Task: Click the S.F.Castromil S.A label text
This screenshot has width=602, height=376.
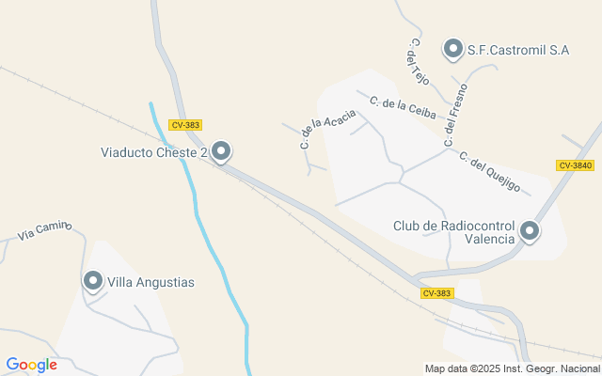Action: [518, 50]
